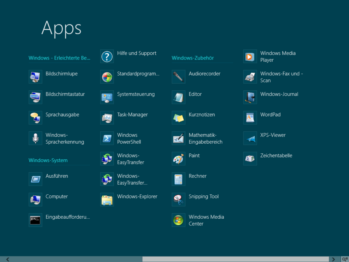Click the Sprachausgabe label text

coord(62,115)
